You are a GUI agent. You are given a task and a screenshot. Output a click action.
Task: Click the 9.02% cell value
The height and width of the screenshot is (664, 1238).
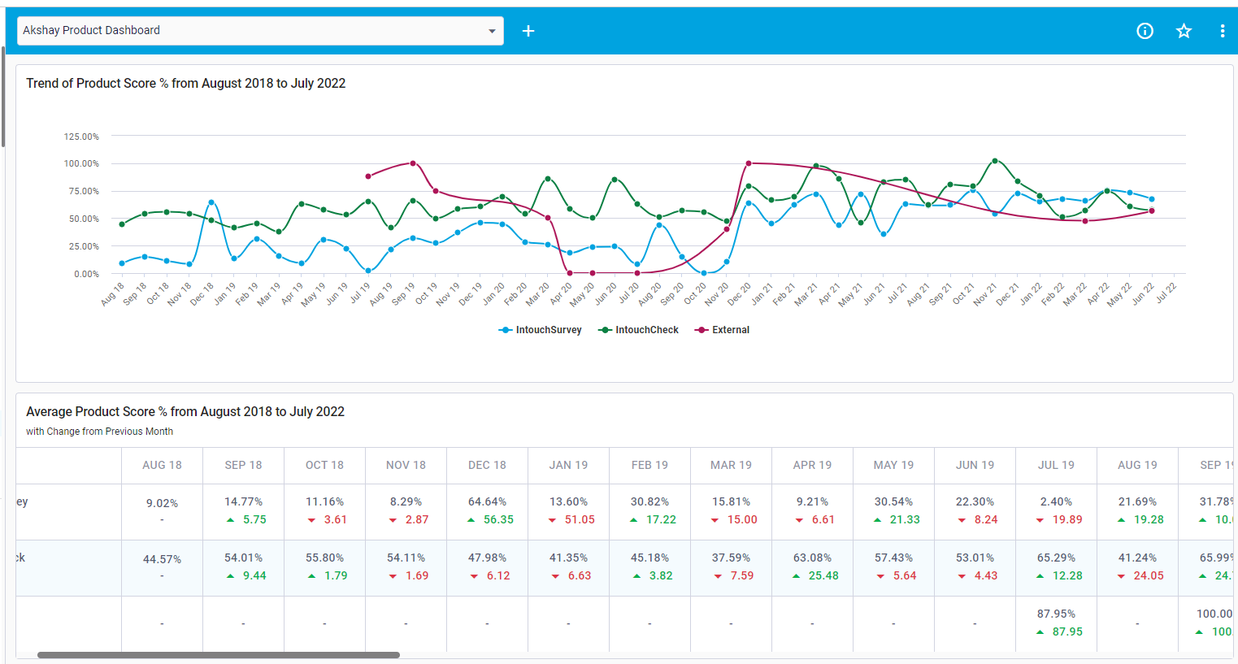[162, 503]
